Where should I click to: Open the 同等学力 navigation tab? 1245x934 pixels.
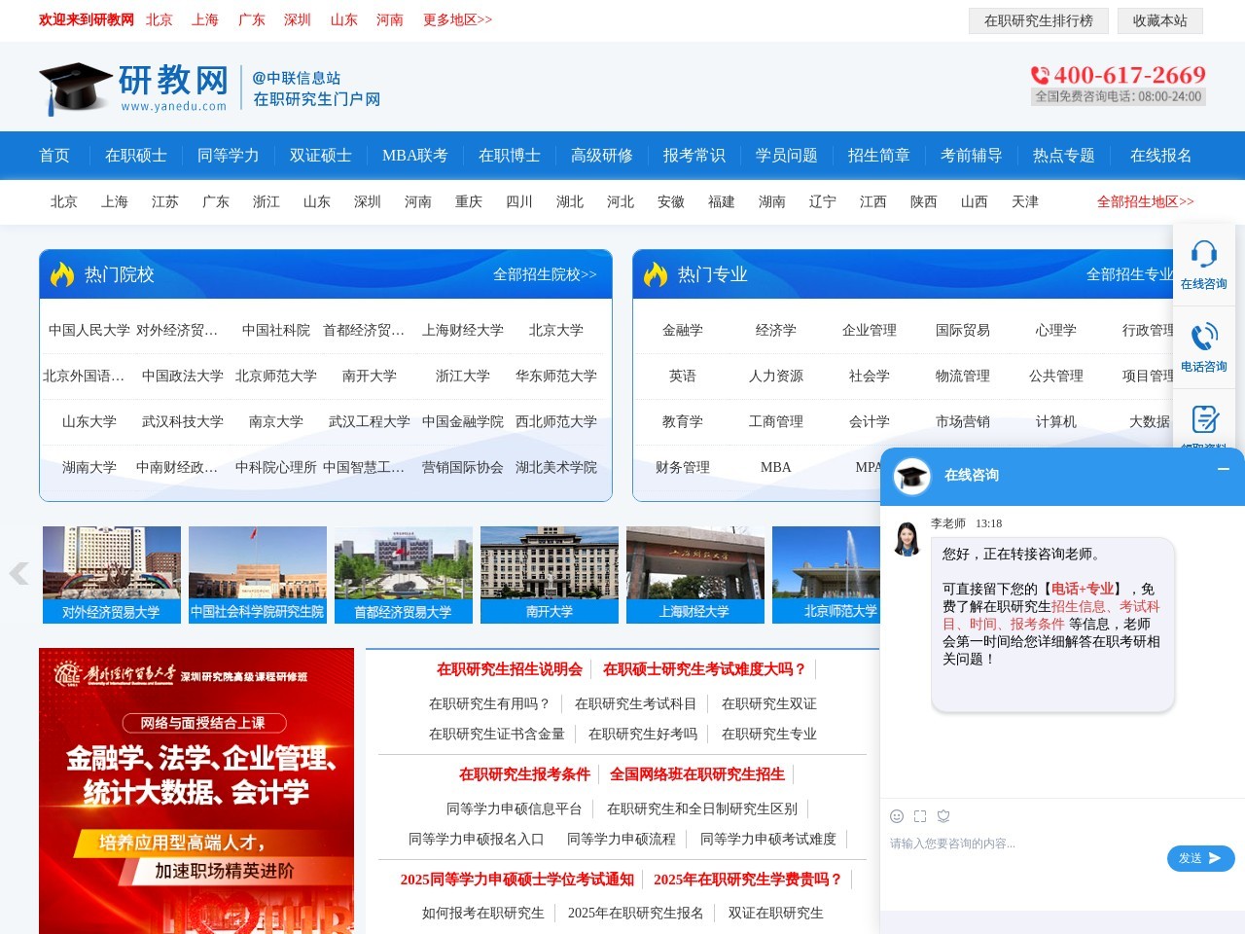(229, 156)
